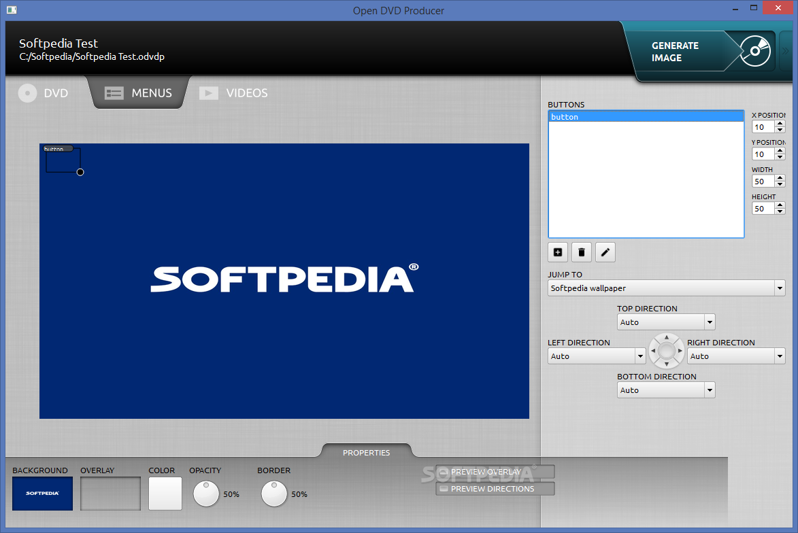Click the trash icon to delete button
Screen dimensions: 798x533
(582, 252)
